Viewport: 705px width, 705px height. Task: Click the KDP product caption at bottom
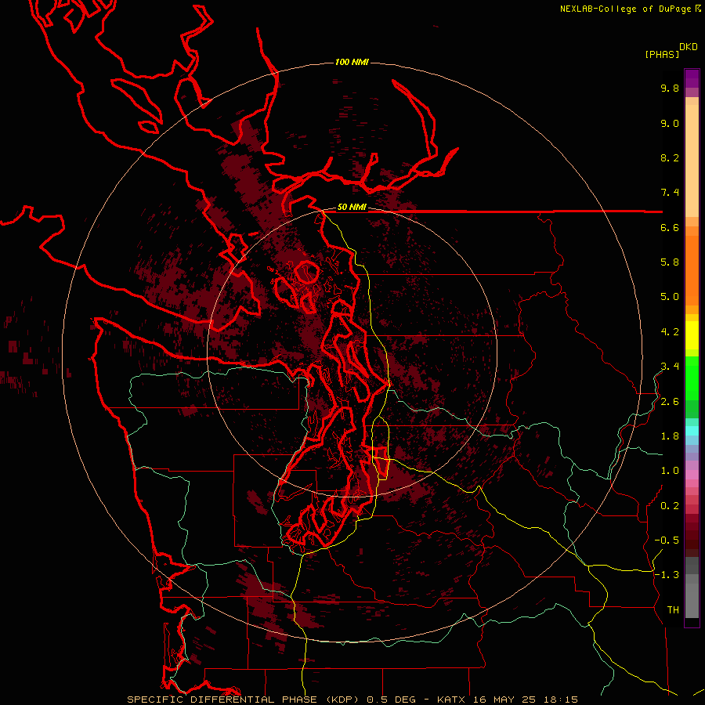352,700
